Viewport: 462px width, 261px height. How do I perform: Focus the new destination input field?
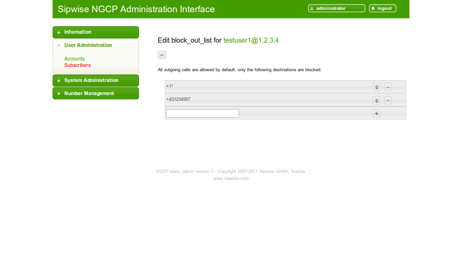click(x=202, y=113)
